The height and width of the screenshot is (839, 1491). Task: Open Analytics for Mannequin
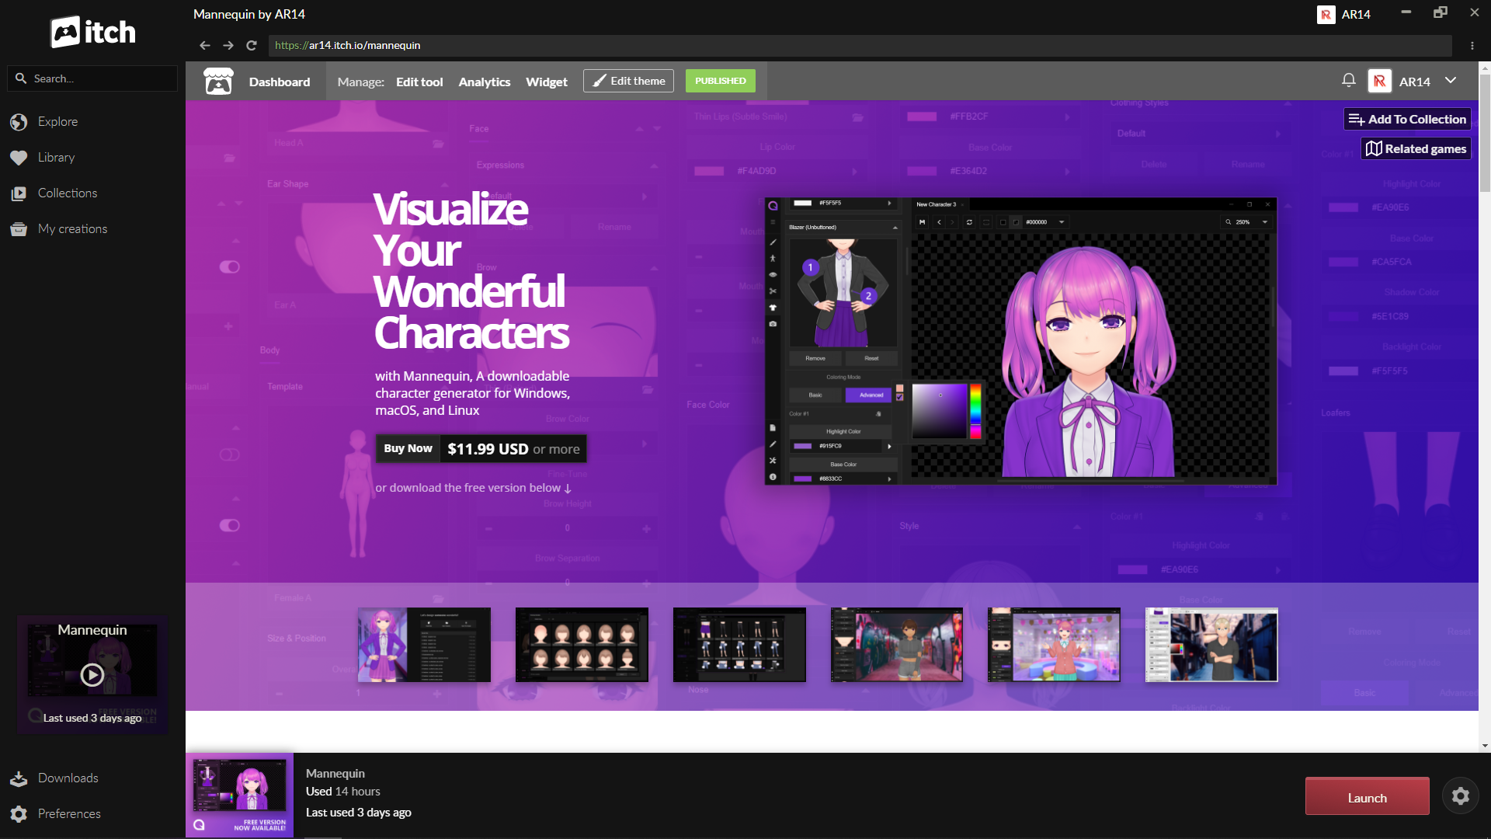(485, 82)
